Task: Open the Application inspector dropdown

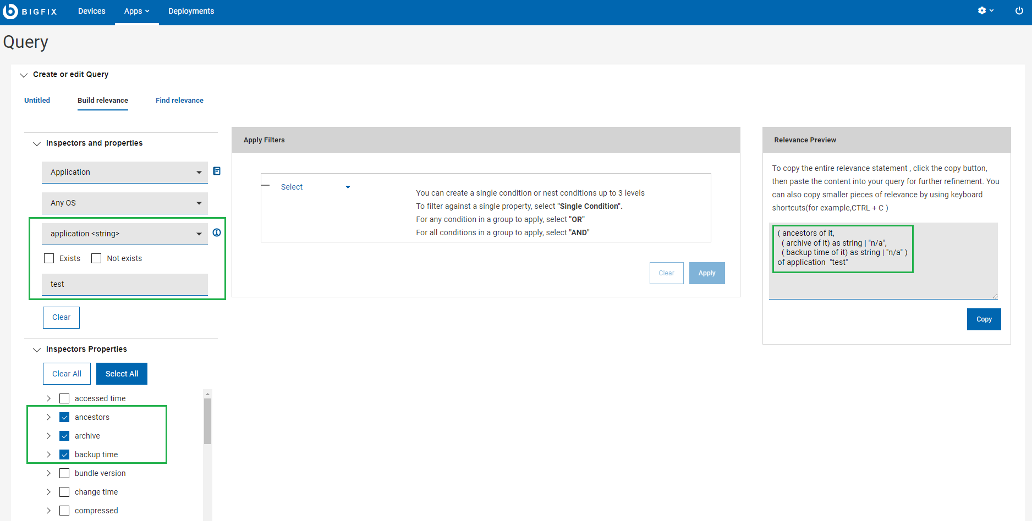Action: point(124,173)
